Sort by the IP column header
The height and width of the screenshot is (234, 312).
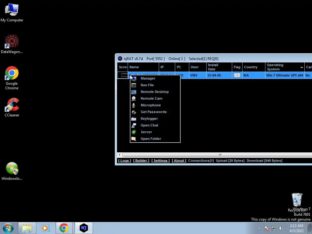coord(167,67)
